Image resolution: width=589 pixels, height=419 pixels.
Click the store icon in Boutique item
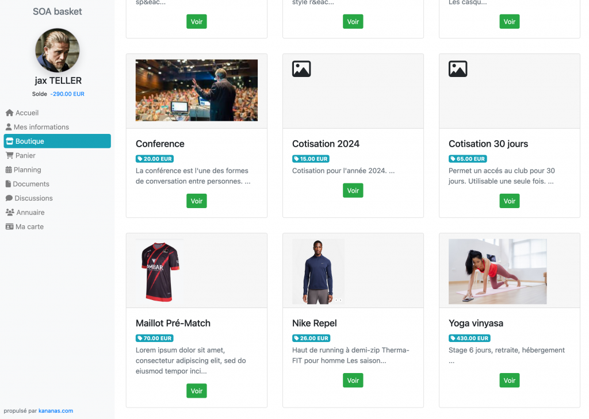click(x=10, y=141)
